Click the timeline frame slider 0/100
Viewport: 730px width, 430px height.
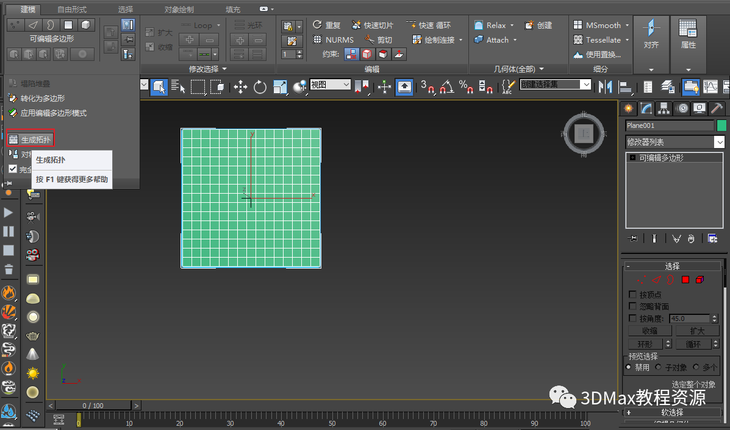click(x=93, y=406)
